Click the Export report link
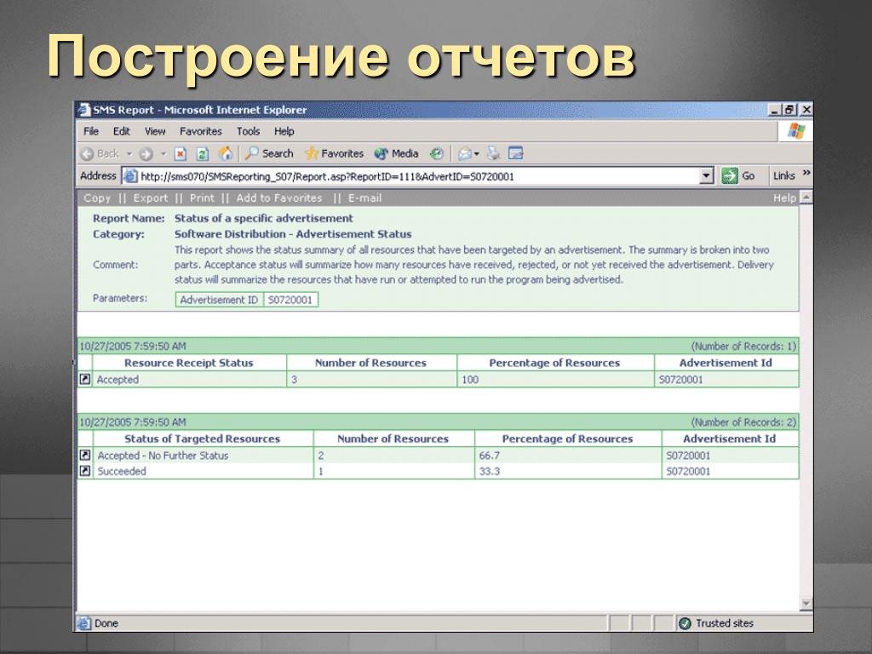872x654 pixels. point(150,198)
